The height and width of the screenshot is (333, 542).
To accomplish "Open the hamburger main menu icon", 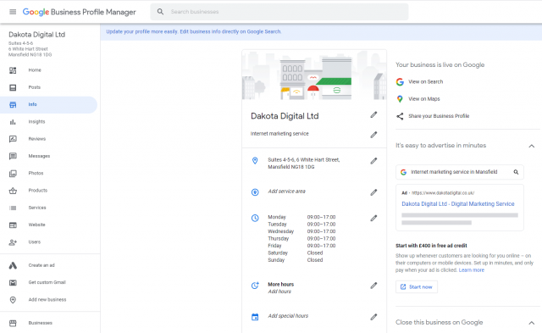I will tap(13, 12).
